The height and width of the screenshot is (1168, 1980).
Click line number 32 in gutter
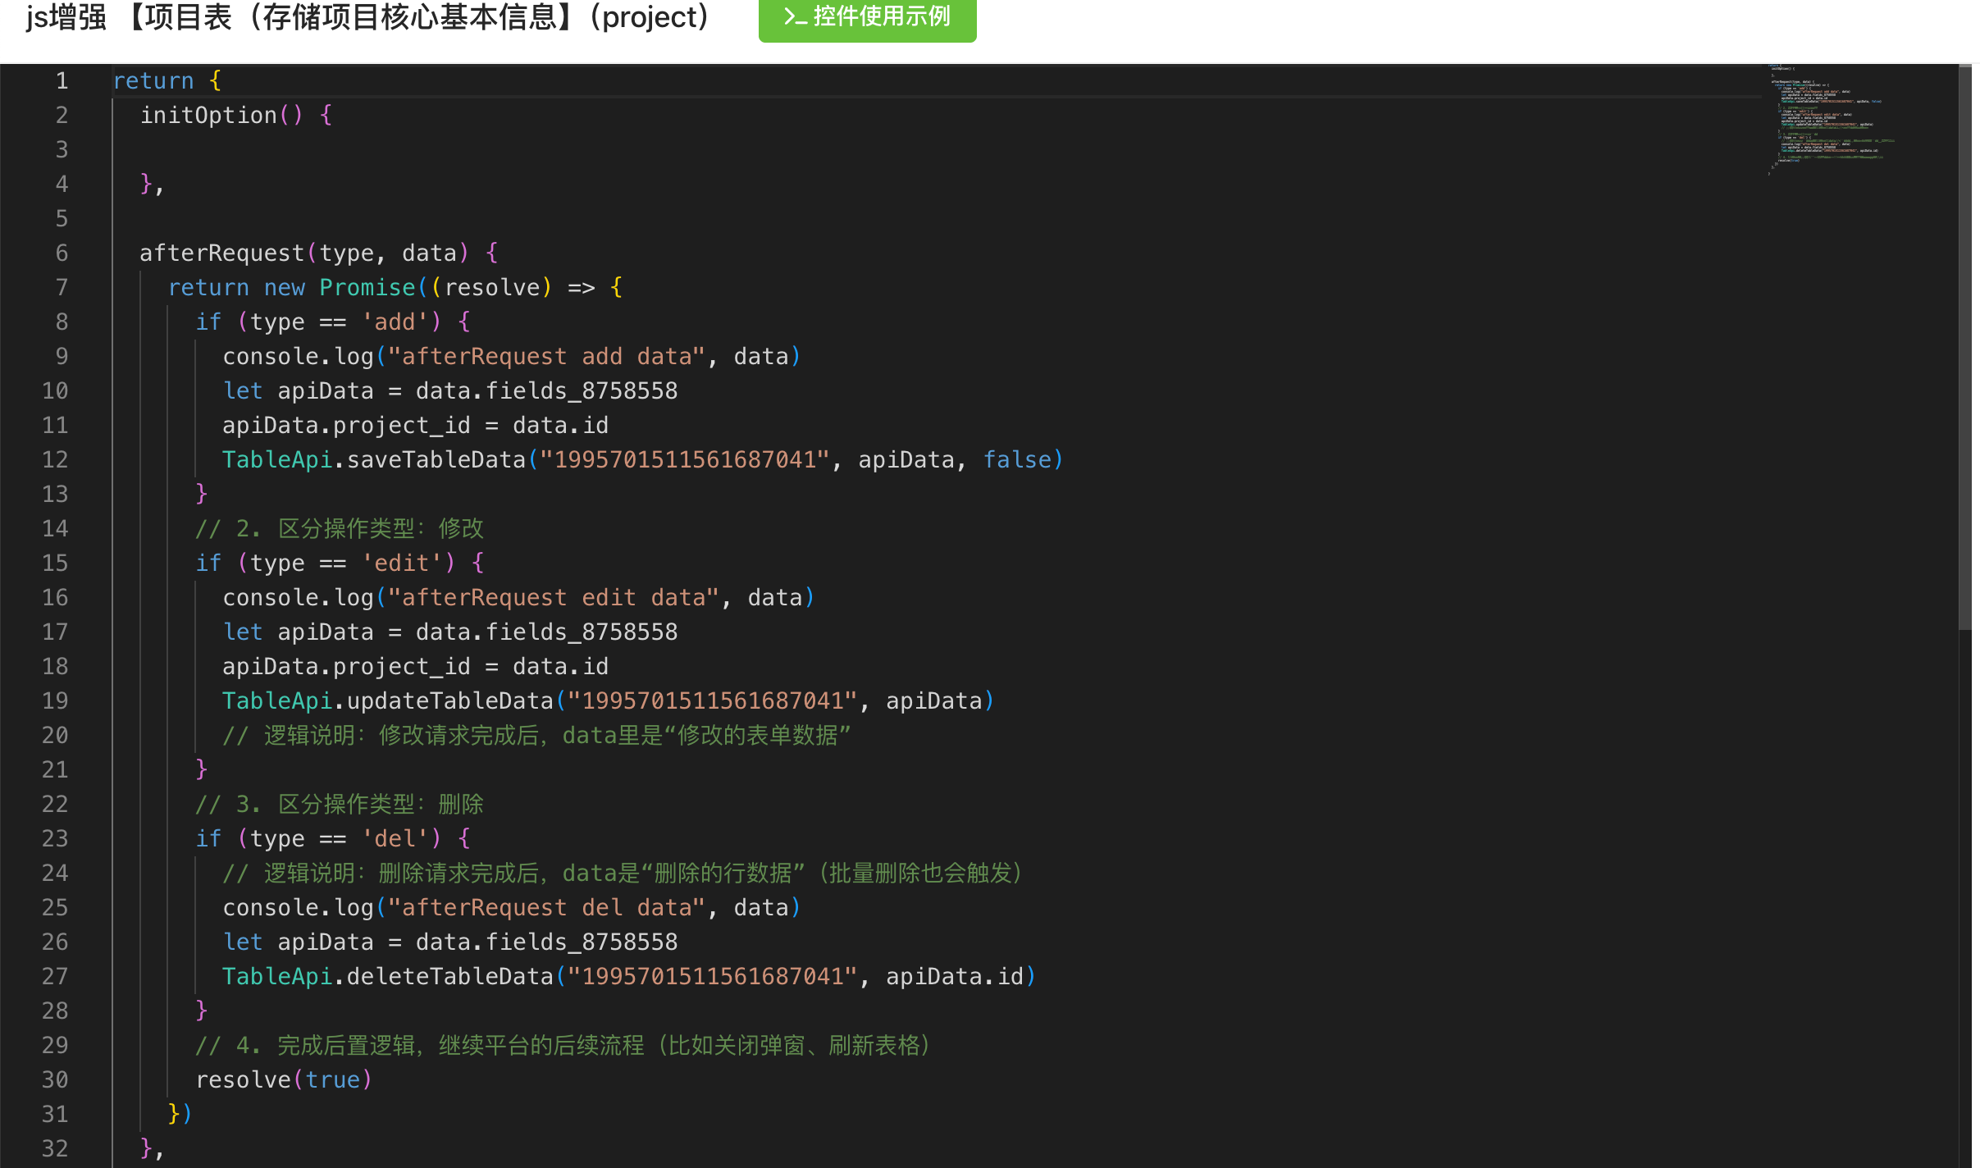55,1148
